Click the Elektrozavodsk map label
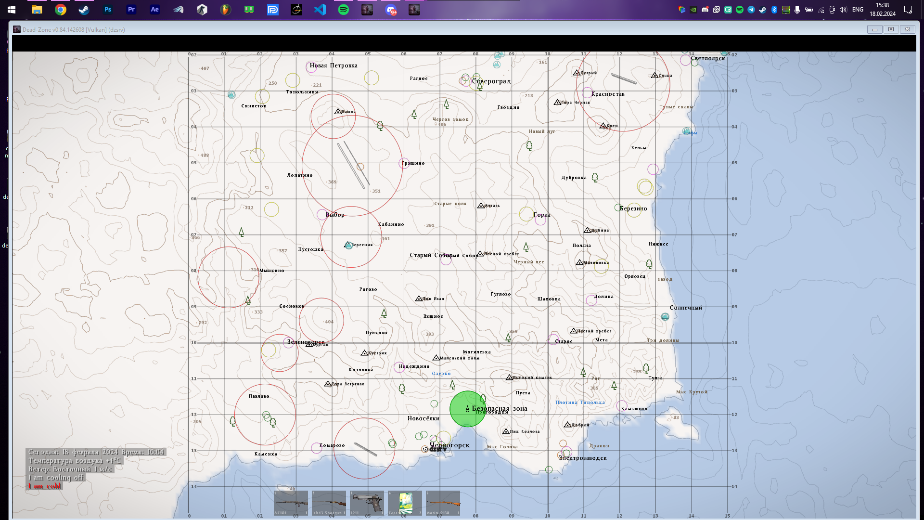The image size is (924, 520). point(583,458)
